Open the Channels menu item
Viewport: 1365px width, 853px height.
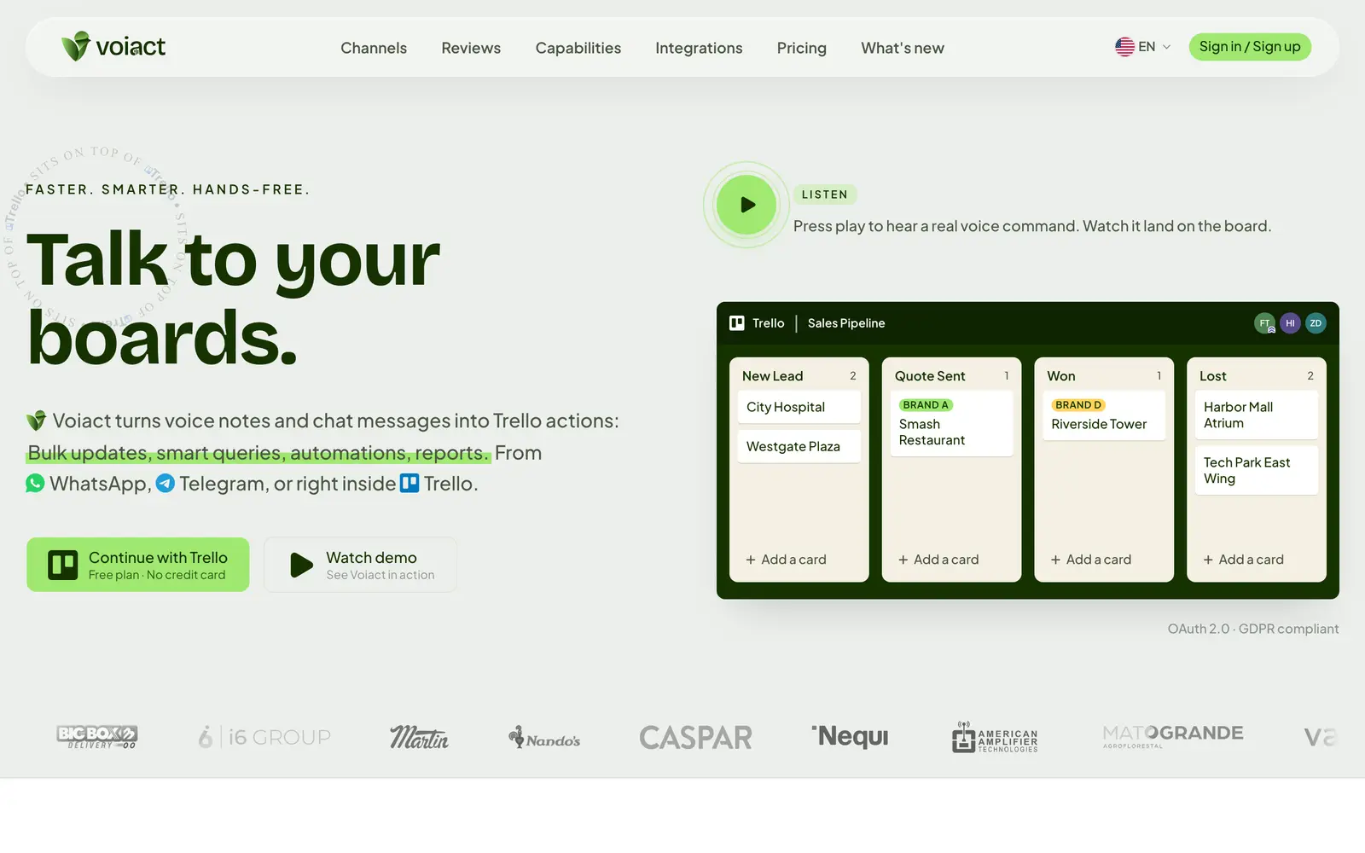374,48
